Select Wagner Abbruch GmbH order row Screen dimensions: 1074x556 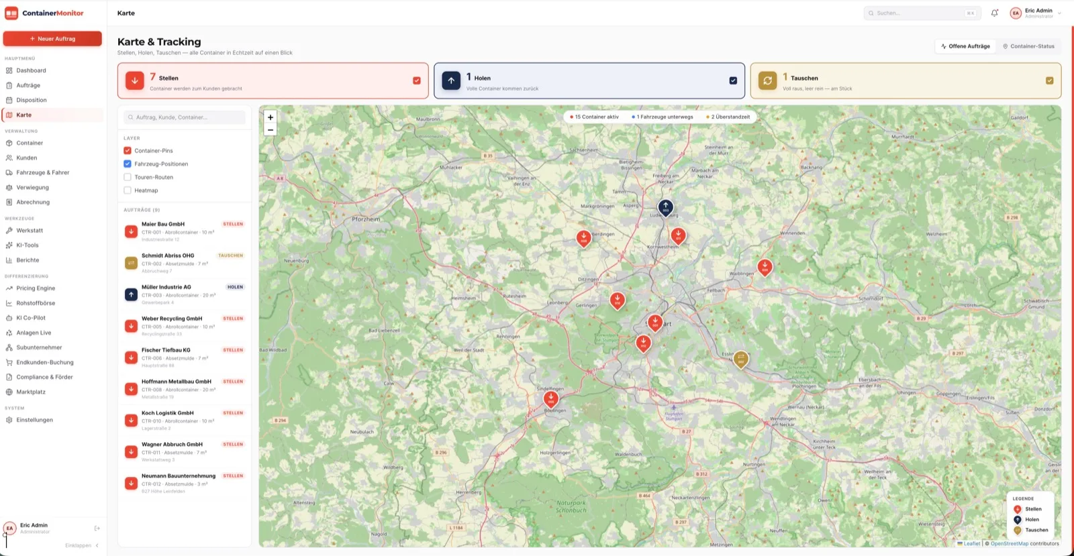click(x=185, y=452)
